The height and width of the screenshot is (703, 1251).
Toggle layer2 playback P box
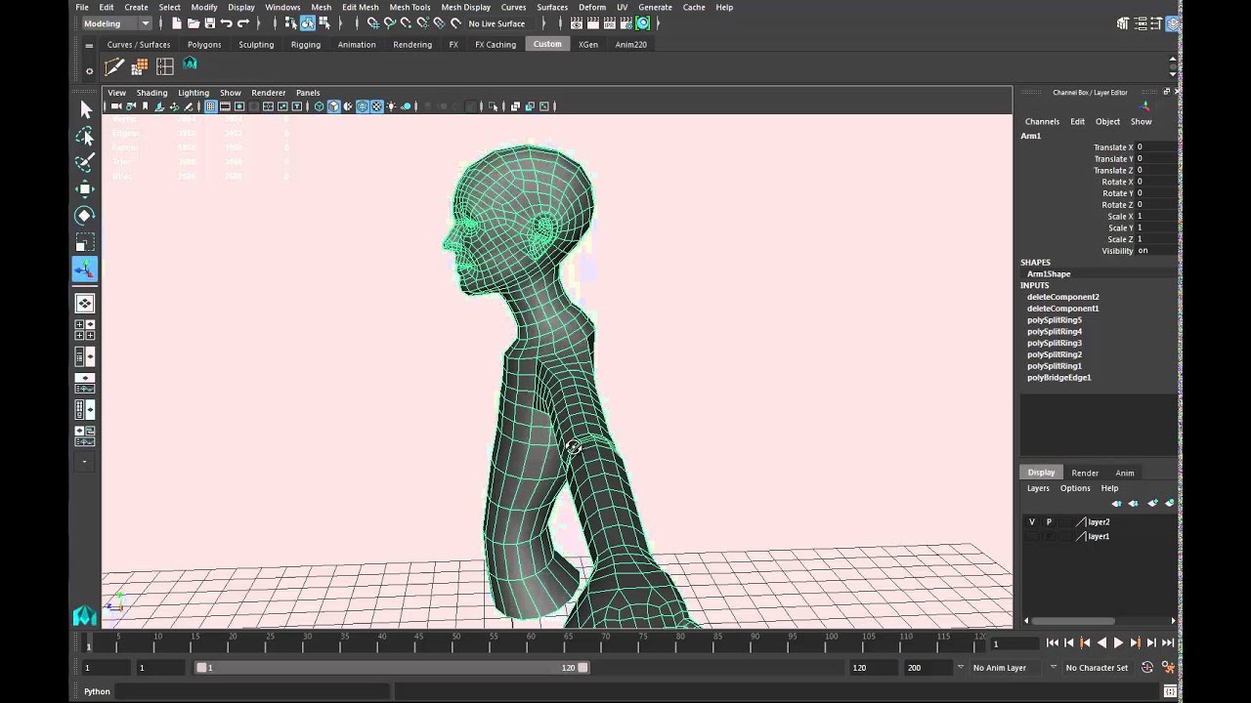coord(1049,522)
